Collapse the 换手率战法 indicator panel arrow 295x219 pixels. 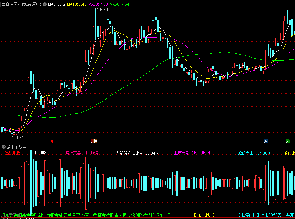[x=4, y=147]
